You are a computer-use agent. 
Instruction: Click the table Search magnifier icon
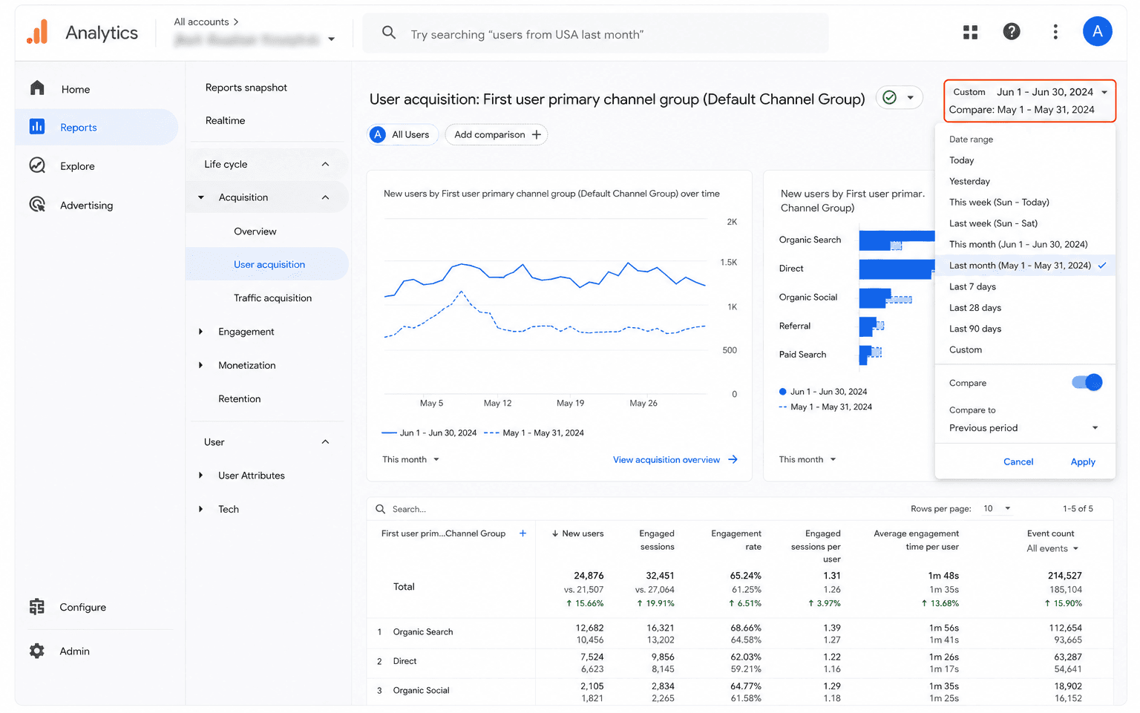381,509
